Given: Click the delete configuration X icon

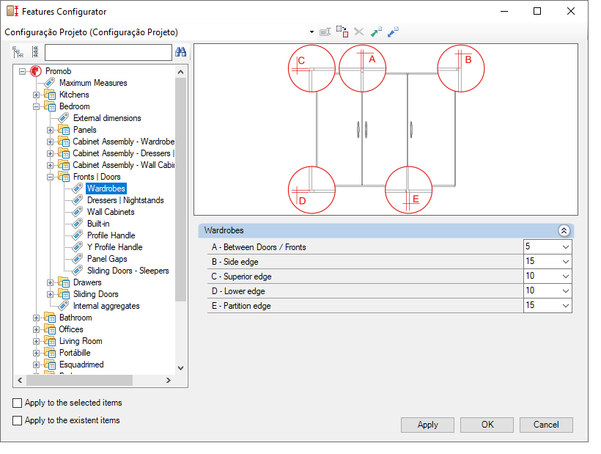Looking at the screenshot, I should tap(359, 32).
